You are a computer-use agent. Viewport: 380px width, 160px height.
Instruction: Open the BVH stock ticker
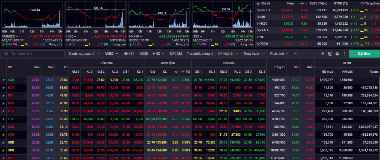click(x=11, y=103)
